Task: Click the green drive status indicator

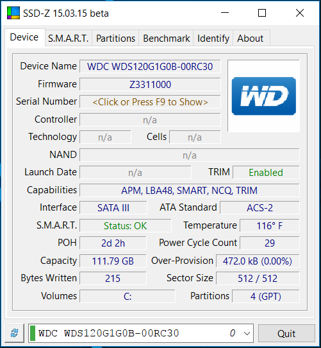Action: [33, 333]
